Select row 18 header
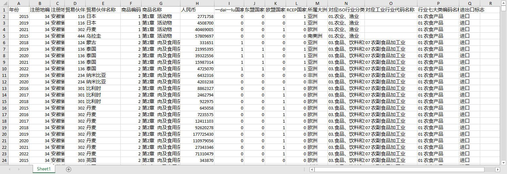 pos(4,121)
